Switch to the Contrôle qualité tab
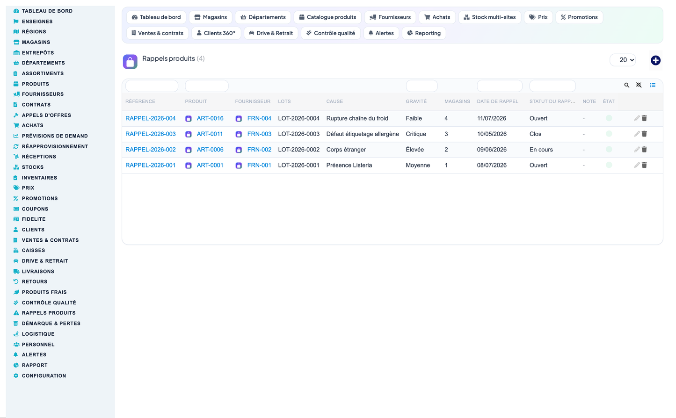The image size is (676, 418). click(330, 33)
